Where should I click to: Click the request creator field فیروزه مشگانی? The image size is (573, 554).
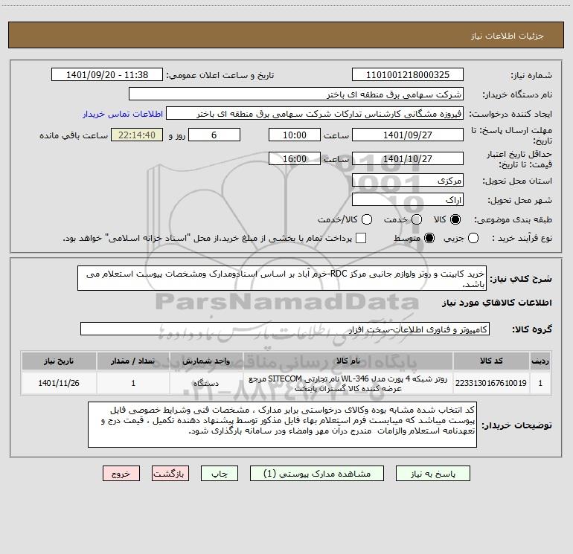[x=315, y=114]
